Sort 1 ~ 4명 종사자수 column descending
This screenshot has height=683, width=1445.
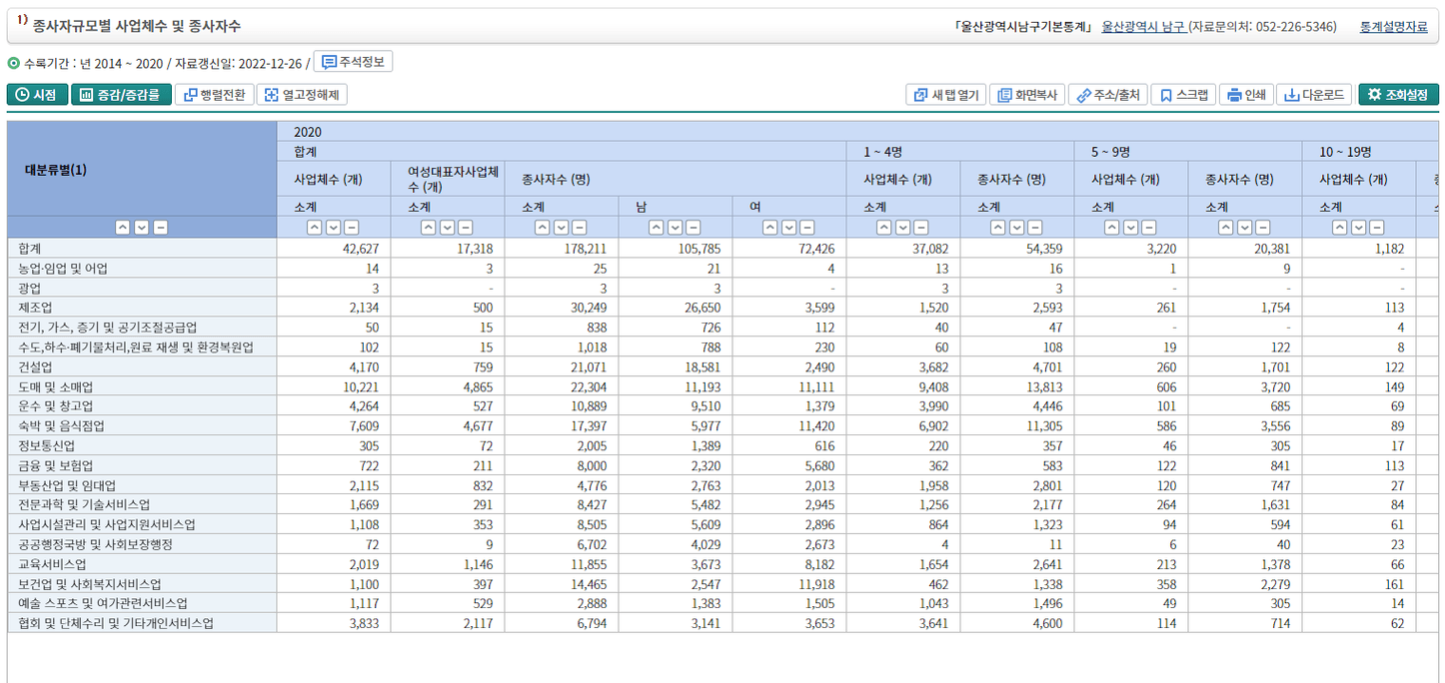click(1017, 228)
